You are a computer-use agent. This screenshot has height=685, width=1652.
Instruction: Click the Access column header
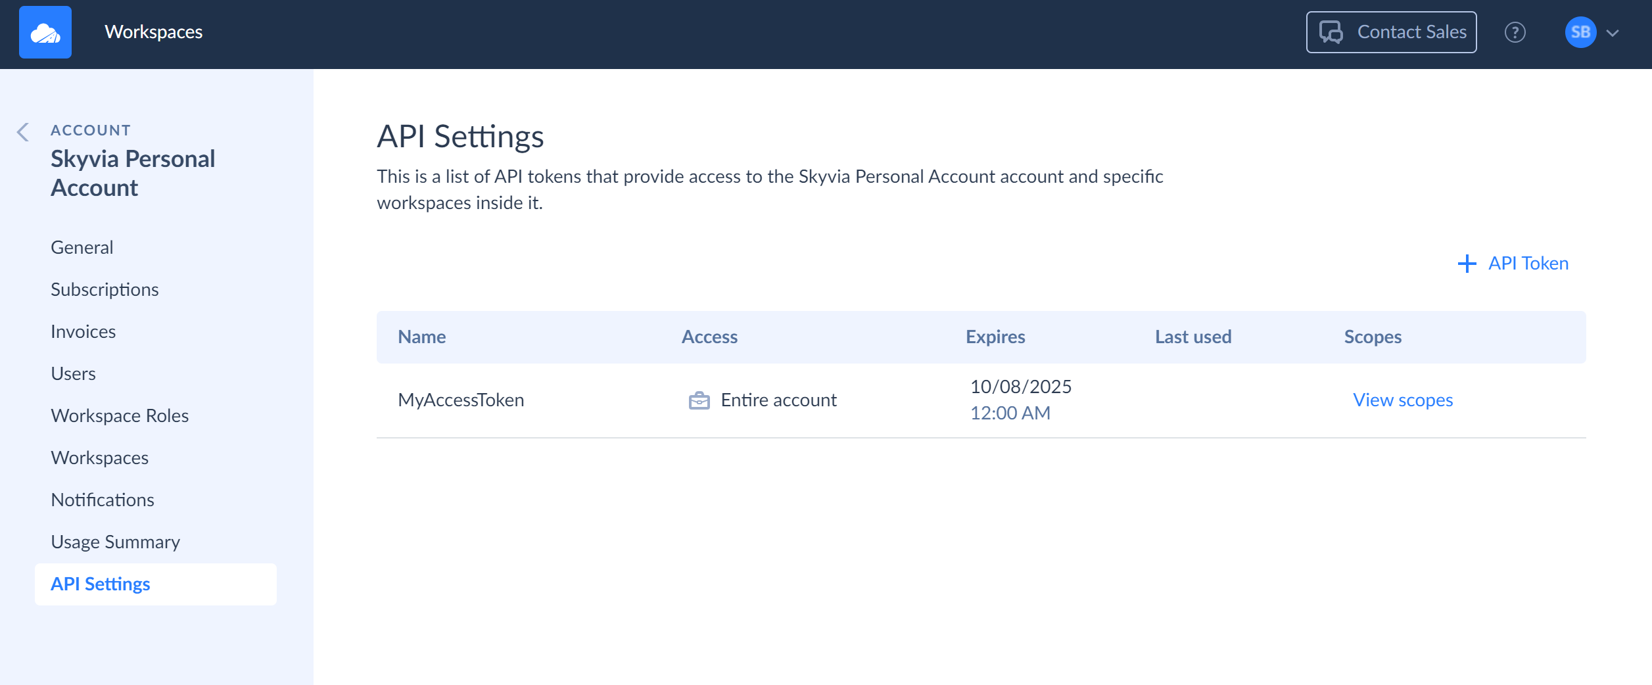tap(709, 337)
